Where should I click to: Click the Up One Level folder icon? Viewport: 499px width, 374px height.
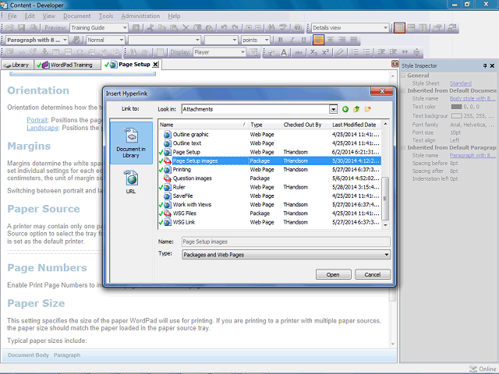(356, 109)
